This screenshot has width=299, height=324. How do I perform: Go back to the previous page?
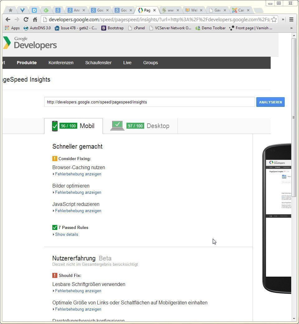[8, 19]
